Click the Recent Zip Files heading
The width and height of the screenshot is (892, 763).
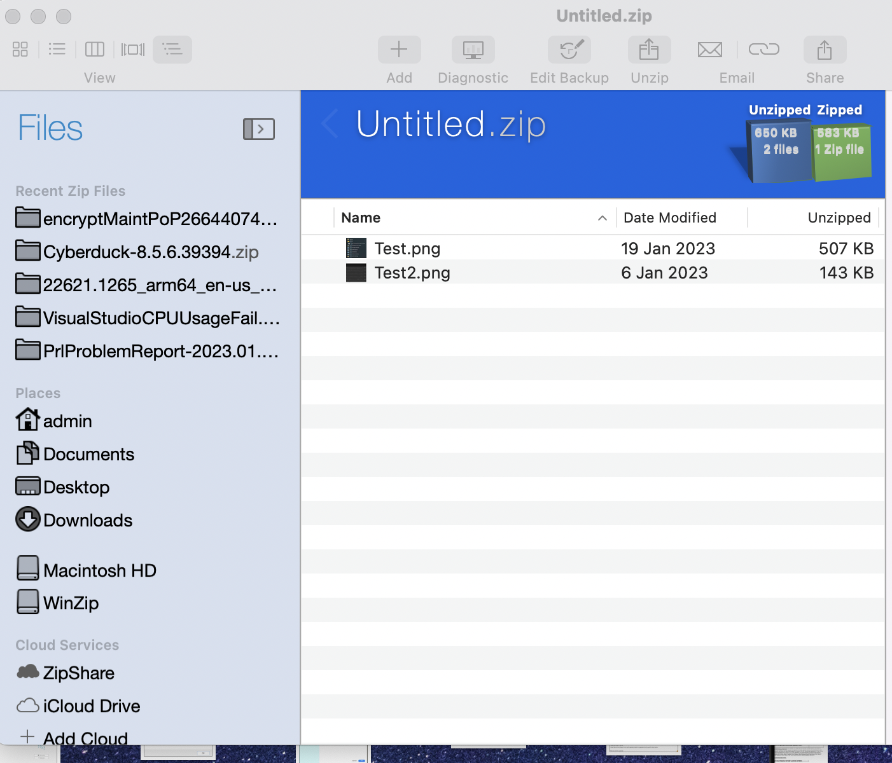tap(71, 191)
